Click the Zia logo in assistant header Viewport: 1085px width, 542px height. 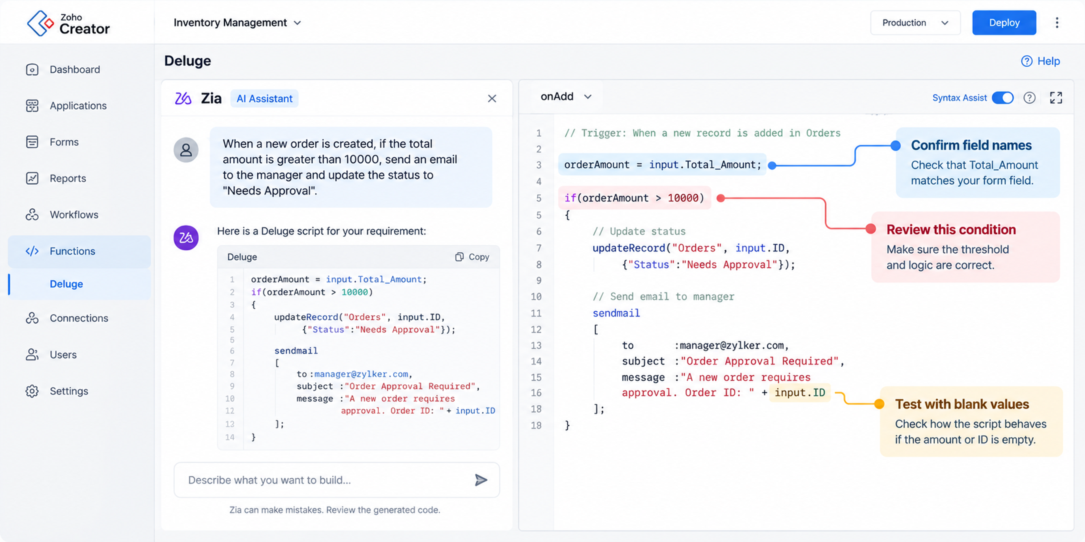coord(183,99)
